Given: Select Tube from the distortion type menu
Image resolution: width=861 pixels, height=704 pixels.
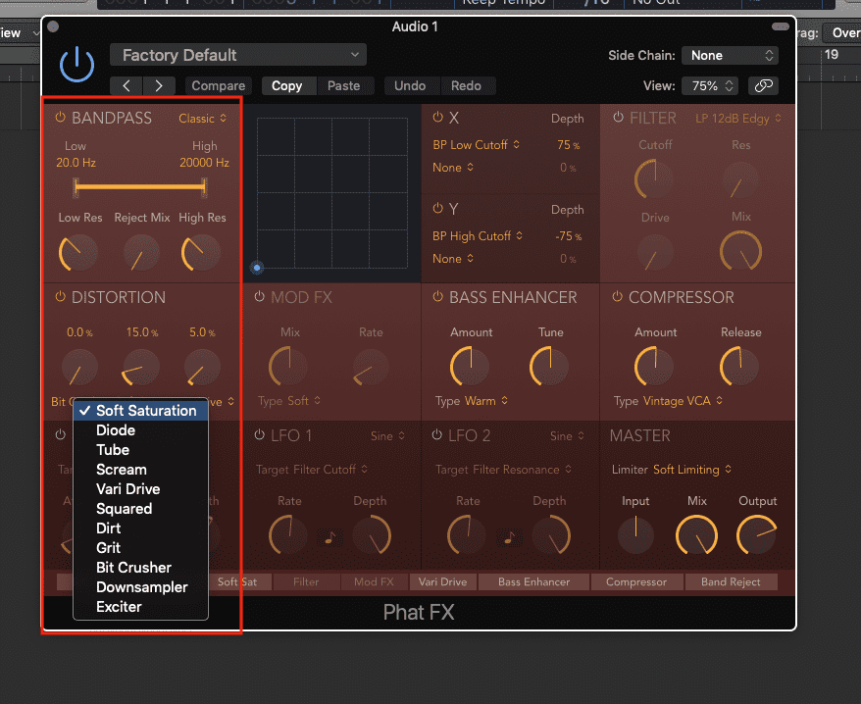Looking at the screenshot, I should [x=113, y=450].
